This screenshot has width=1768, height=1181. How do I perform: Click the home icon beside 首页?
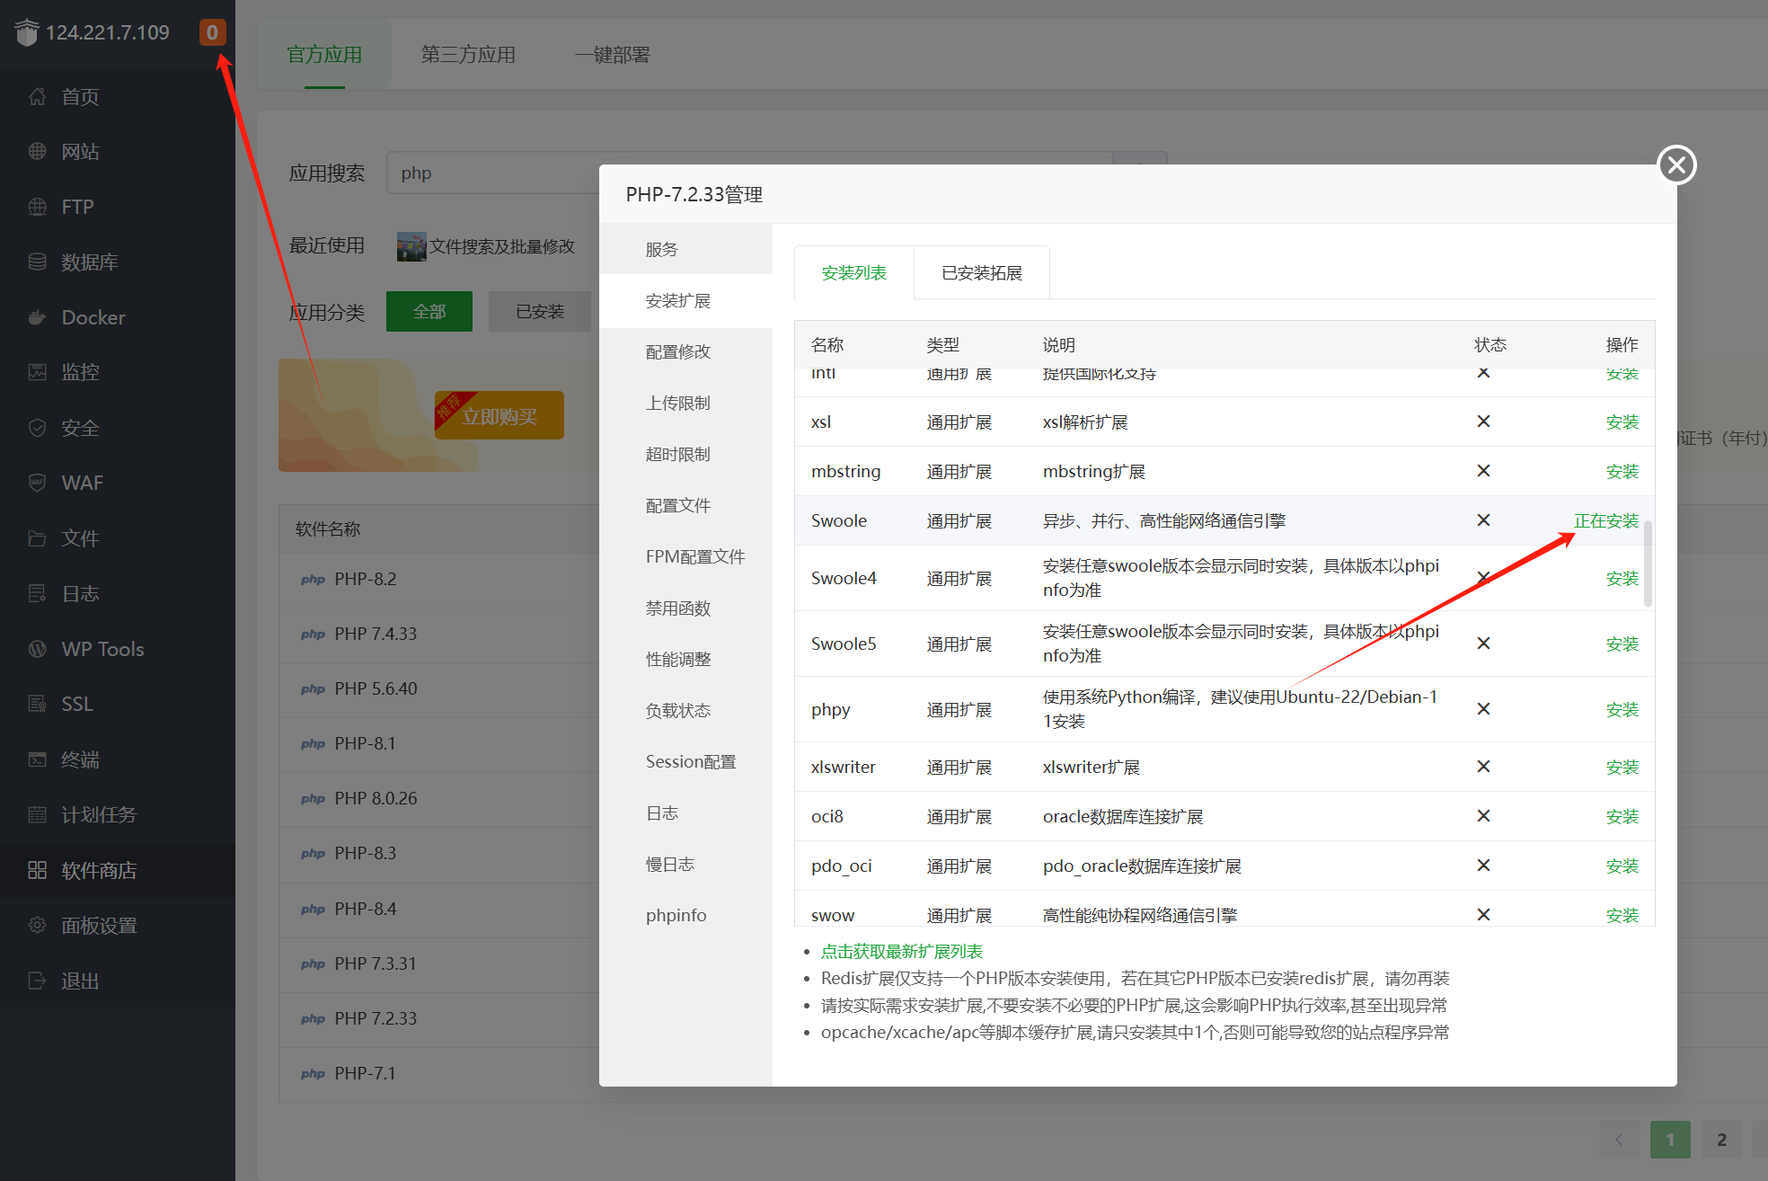pyautogui.click(x=37, y=96)
